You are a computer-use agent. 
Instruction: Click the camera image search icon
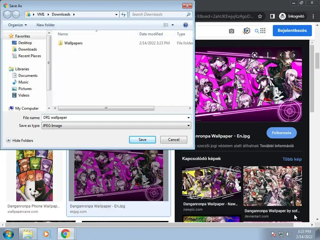232,31
